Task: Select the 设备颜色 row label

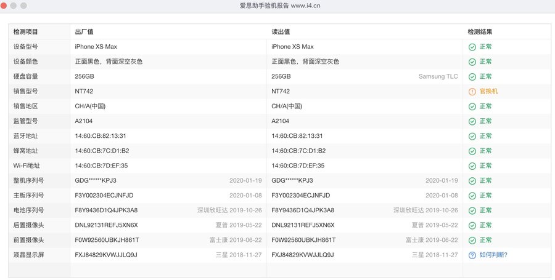Action: (25, 62)
